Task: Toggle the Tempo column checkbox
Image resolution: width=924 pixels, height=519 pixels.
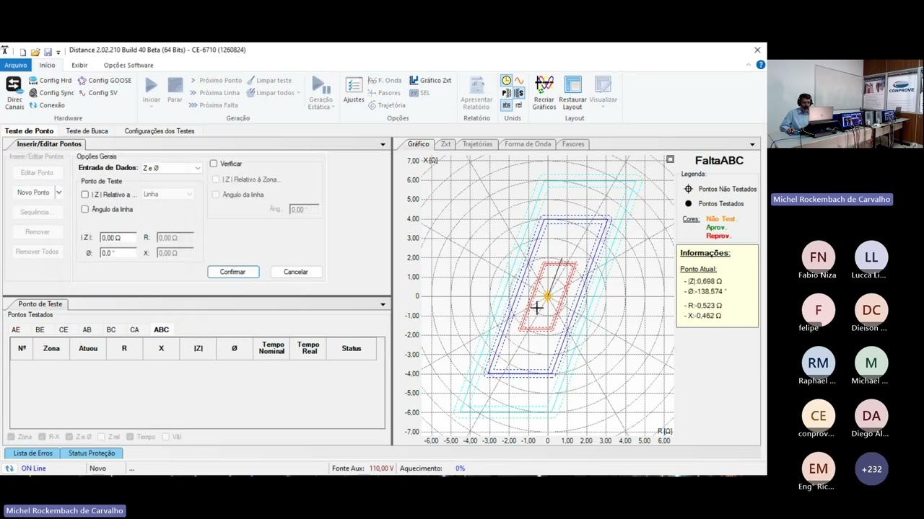Action: (130, 437)
